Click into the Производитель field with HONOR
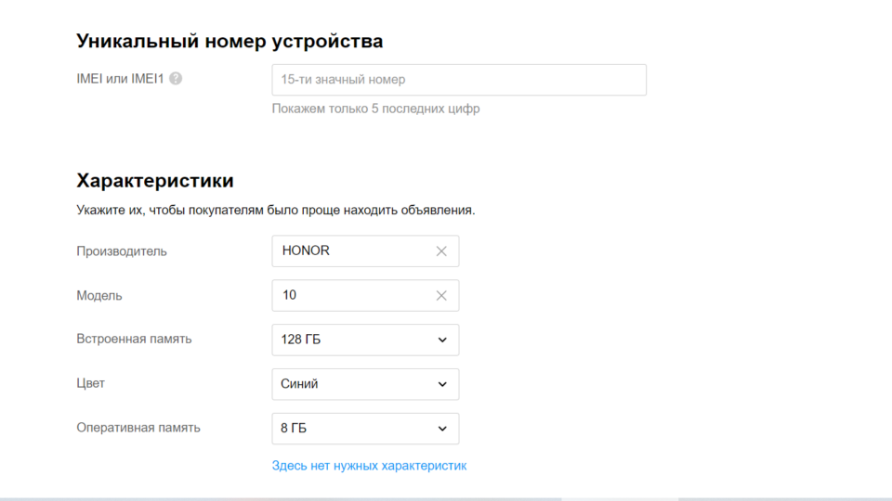 (365, 251)
